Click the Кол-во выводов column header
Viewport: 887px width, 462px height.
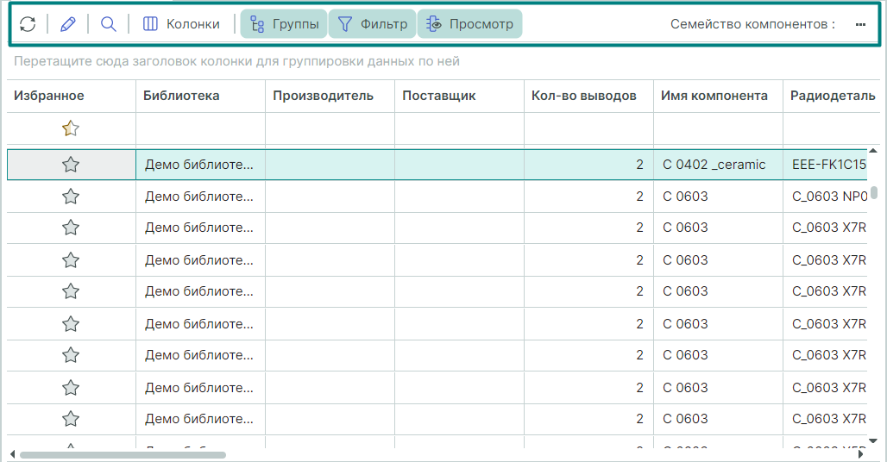click(x=584, y=96)
